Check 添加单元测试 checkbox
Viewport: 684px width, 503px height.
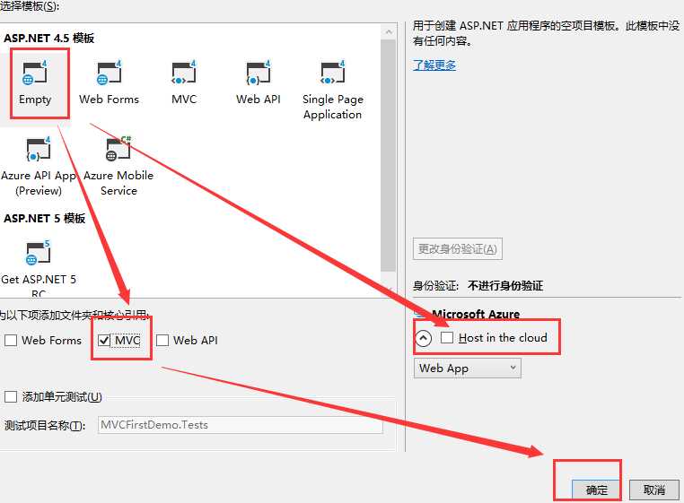pyautogui.click(x=11, y=396)
